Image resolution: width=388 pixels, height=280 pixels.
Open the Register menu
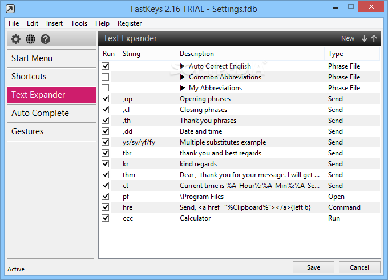pos(130,23)
